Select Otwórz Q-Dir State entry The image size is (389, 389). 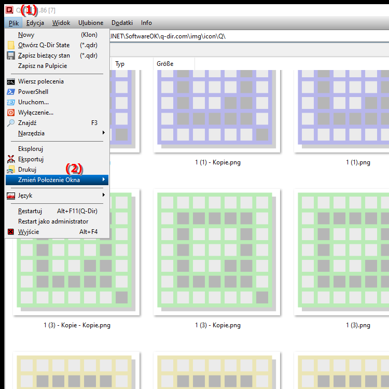tap(57, 45)
